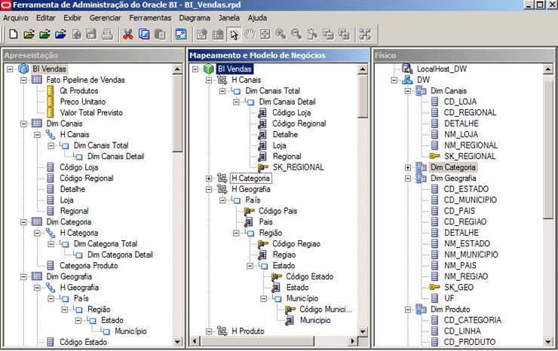558x351 pixels.
Task: Collapse Dim Geografia in the Físico panel
Action: [408, 179]
